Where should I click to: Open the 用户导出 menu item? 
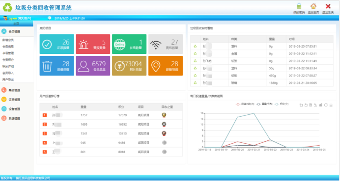pyautogui.click(x=8, y=79)
